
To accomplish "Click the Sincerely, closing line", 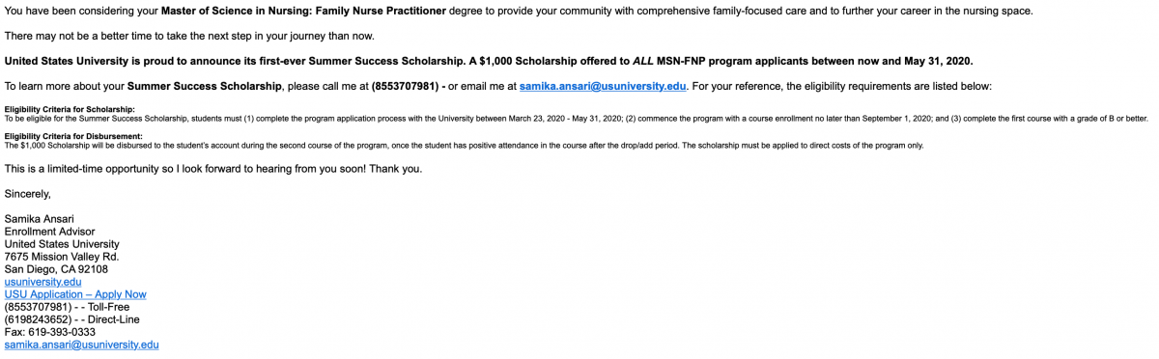I will 27,194.
